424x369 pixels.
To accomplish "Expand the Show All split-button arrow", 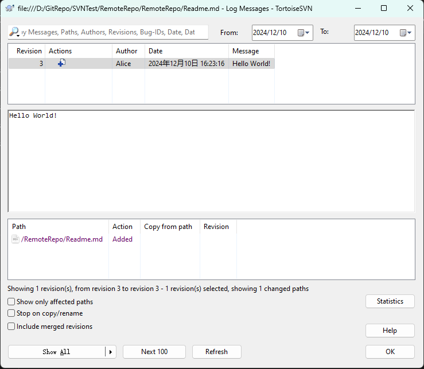I will pos(111,352).
